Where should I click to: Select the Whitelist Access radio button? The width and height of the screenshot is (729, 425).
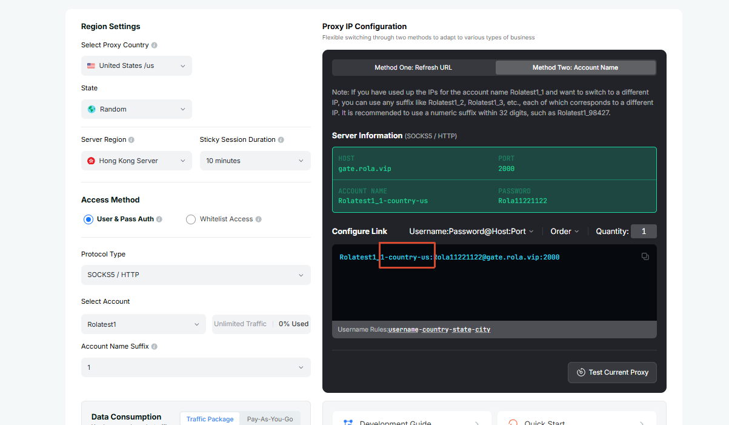pos(191,219)
